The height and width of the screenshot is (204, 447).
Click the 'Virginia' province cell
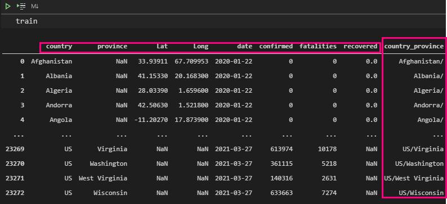(113, 149)
